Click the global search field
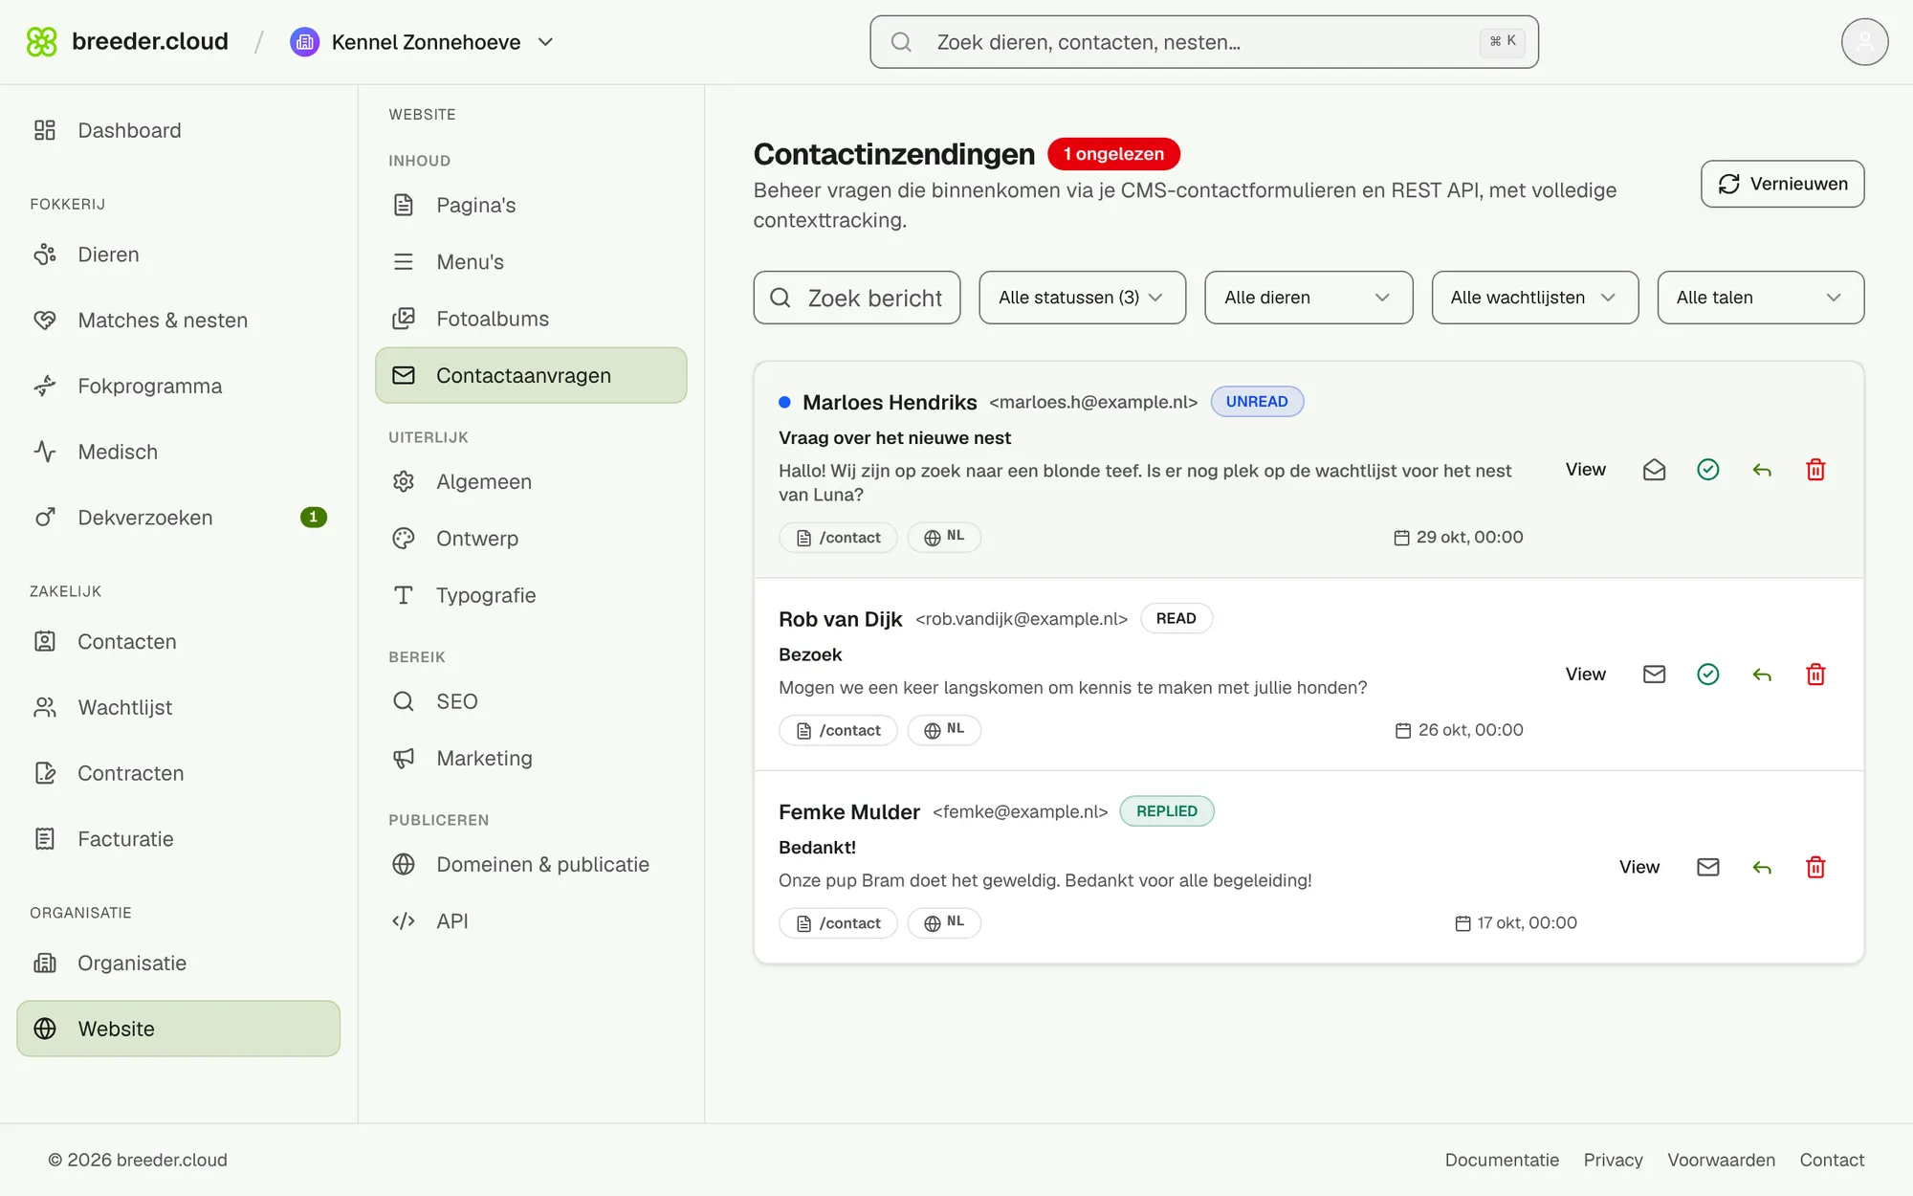 [x=1203, y=42]
